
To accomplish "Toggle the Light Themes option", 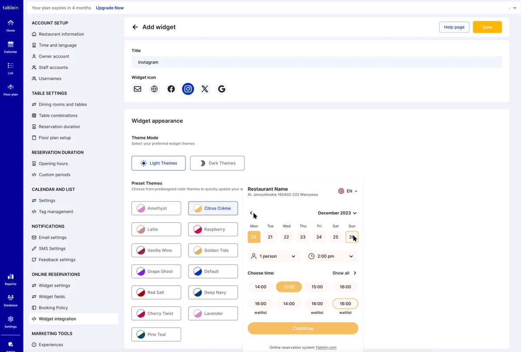I will pyautogui.click(x=158, y=163).
